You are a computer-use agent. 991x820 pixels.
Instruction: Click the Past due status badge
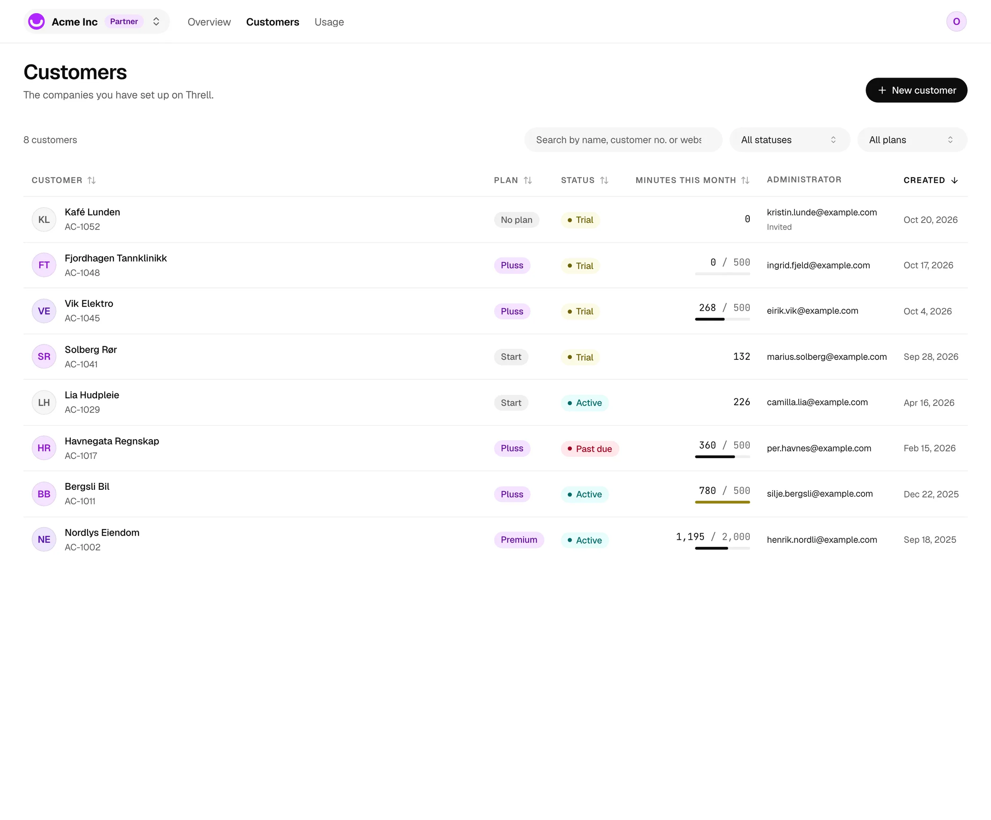pyautogui.click(x=590, y=449)
